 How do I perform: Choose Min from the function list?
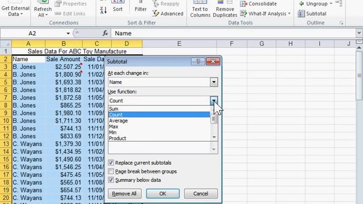(x=159, y=132)
